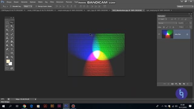The height and width of the screenshot is (109, 194).
Task: Select the Move tool in toolbox
Action: pos(12,23)
